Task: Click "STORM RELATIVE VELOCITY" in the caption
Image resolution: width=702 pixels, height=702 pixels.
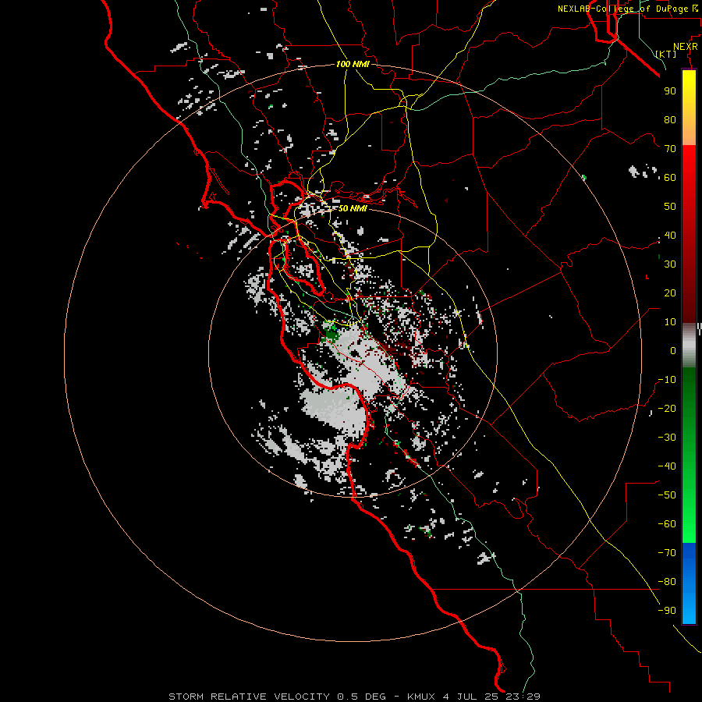Action: pyautogui.click(x=250, y=697)
